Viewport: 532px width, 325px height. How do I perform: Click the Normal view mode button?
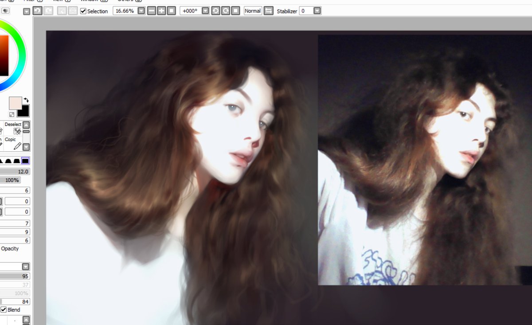click(x=252, y=11)
